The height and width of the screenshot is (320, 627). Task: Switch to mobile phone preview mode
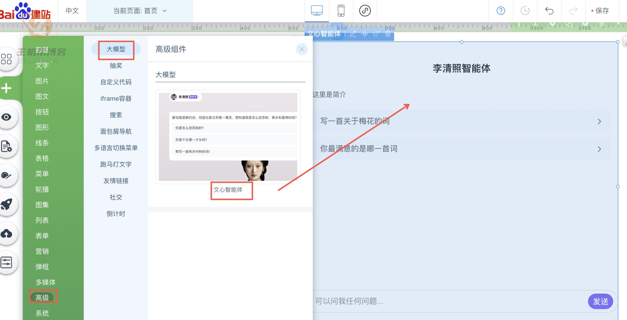[x=341, y=11]
